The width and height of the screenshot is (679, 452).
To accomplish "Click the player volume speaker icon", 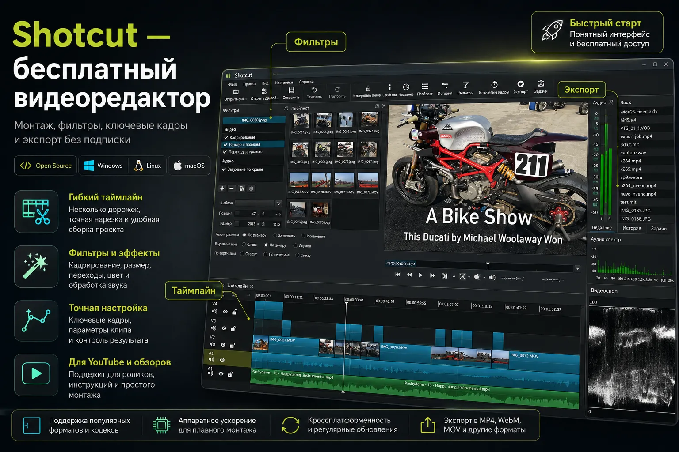I will click(492, 277).
